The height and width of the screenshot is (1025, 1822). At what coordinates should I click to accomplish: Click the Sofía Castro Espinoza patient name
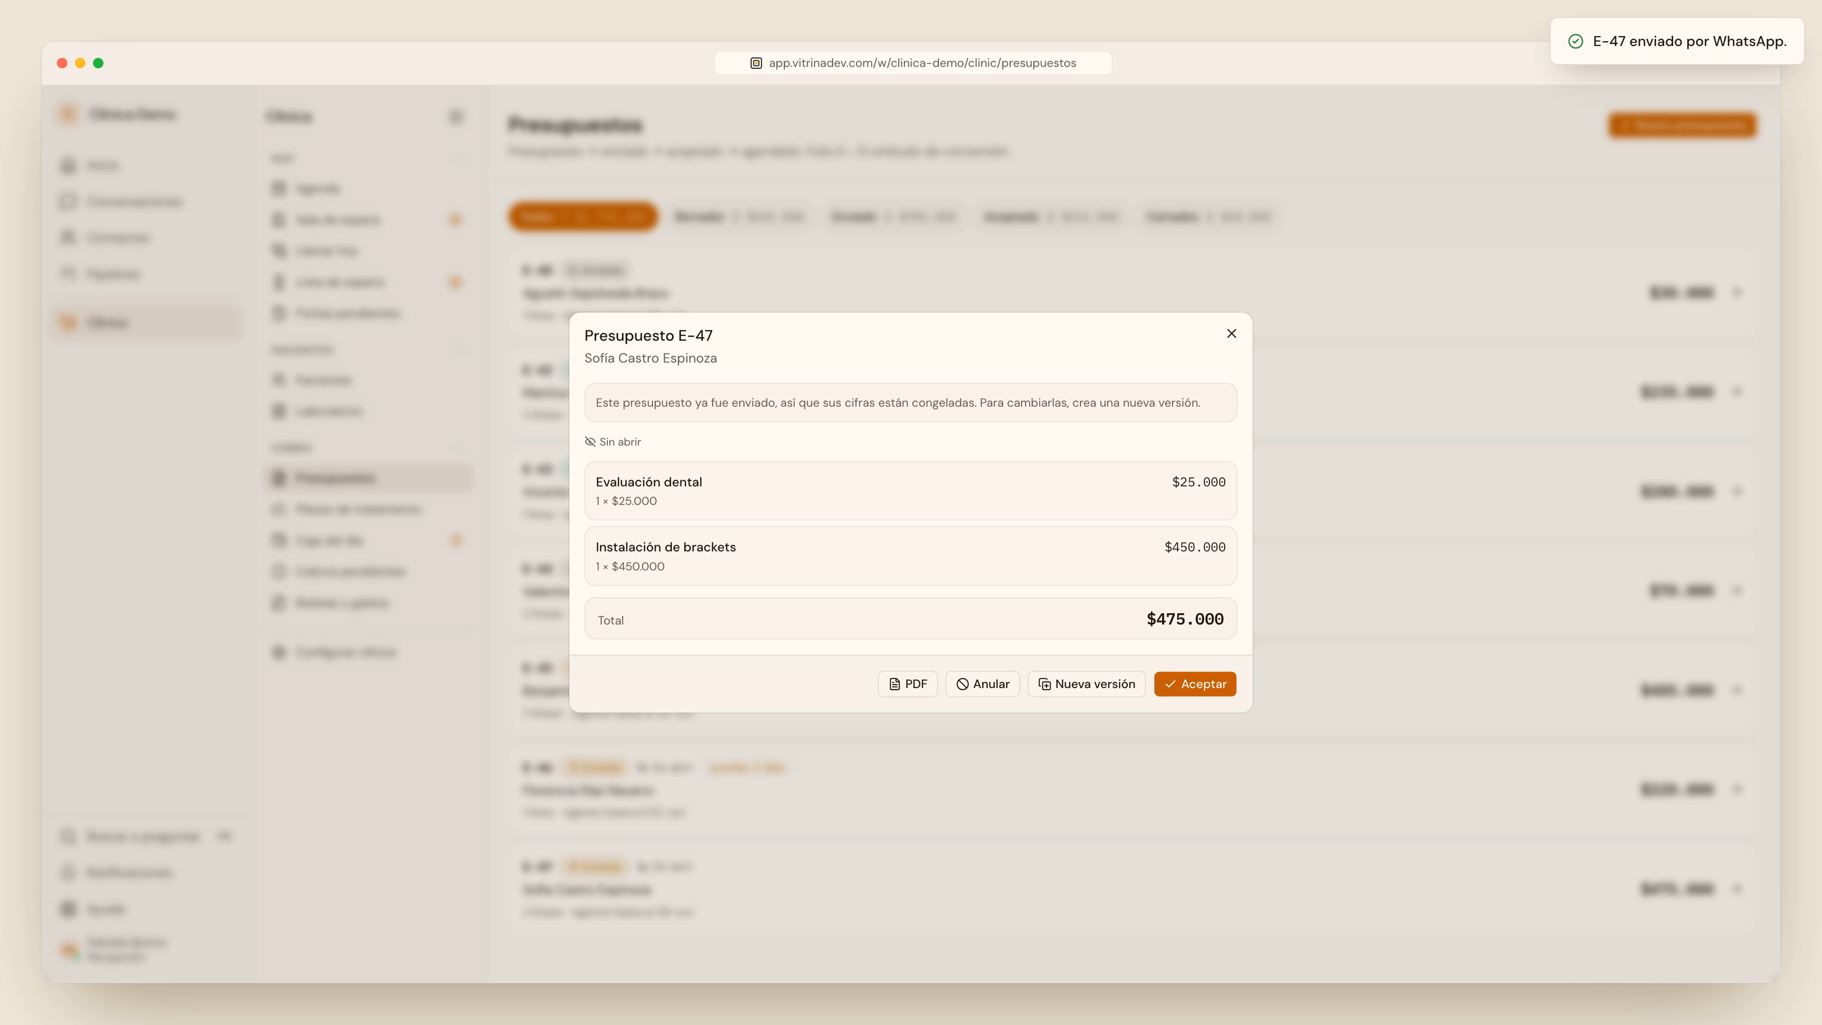650,358
